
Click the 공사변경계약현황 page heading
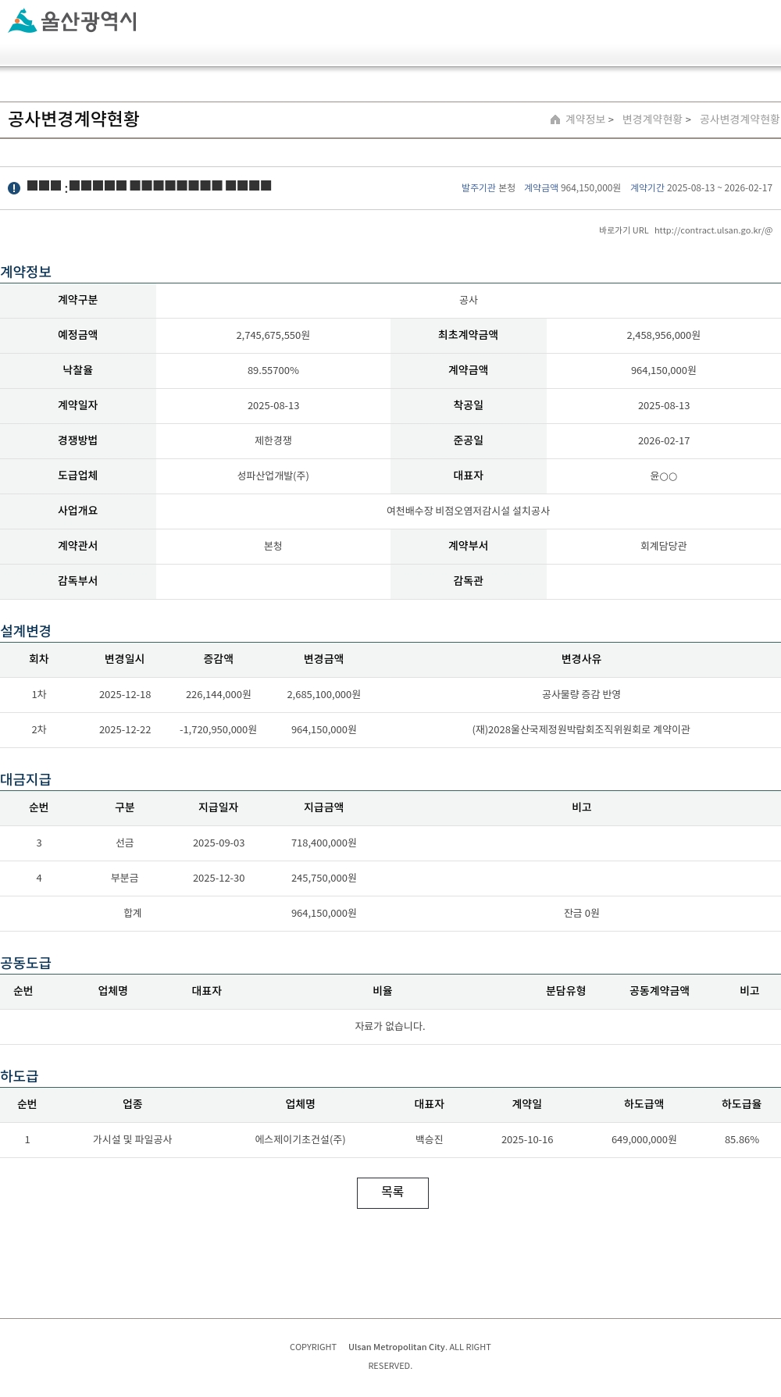(73, 119)
